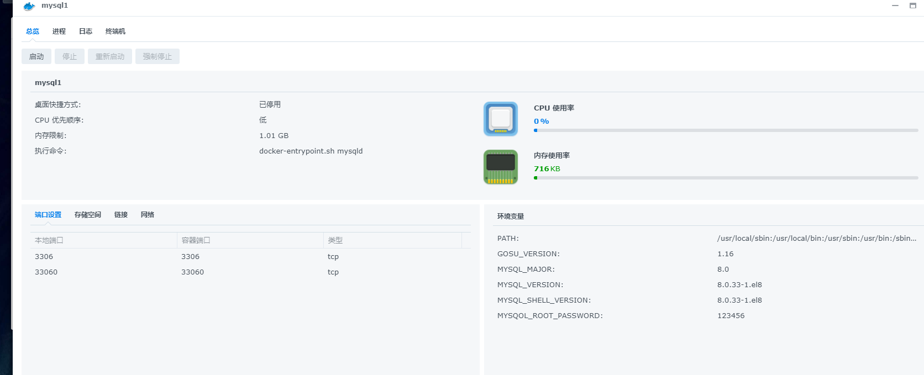Click docker-entrypoint.sh mysqld command text
Viewport: 924px width, 375px height.
pyautogui.click(x=311, y=151)
